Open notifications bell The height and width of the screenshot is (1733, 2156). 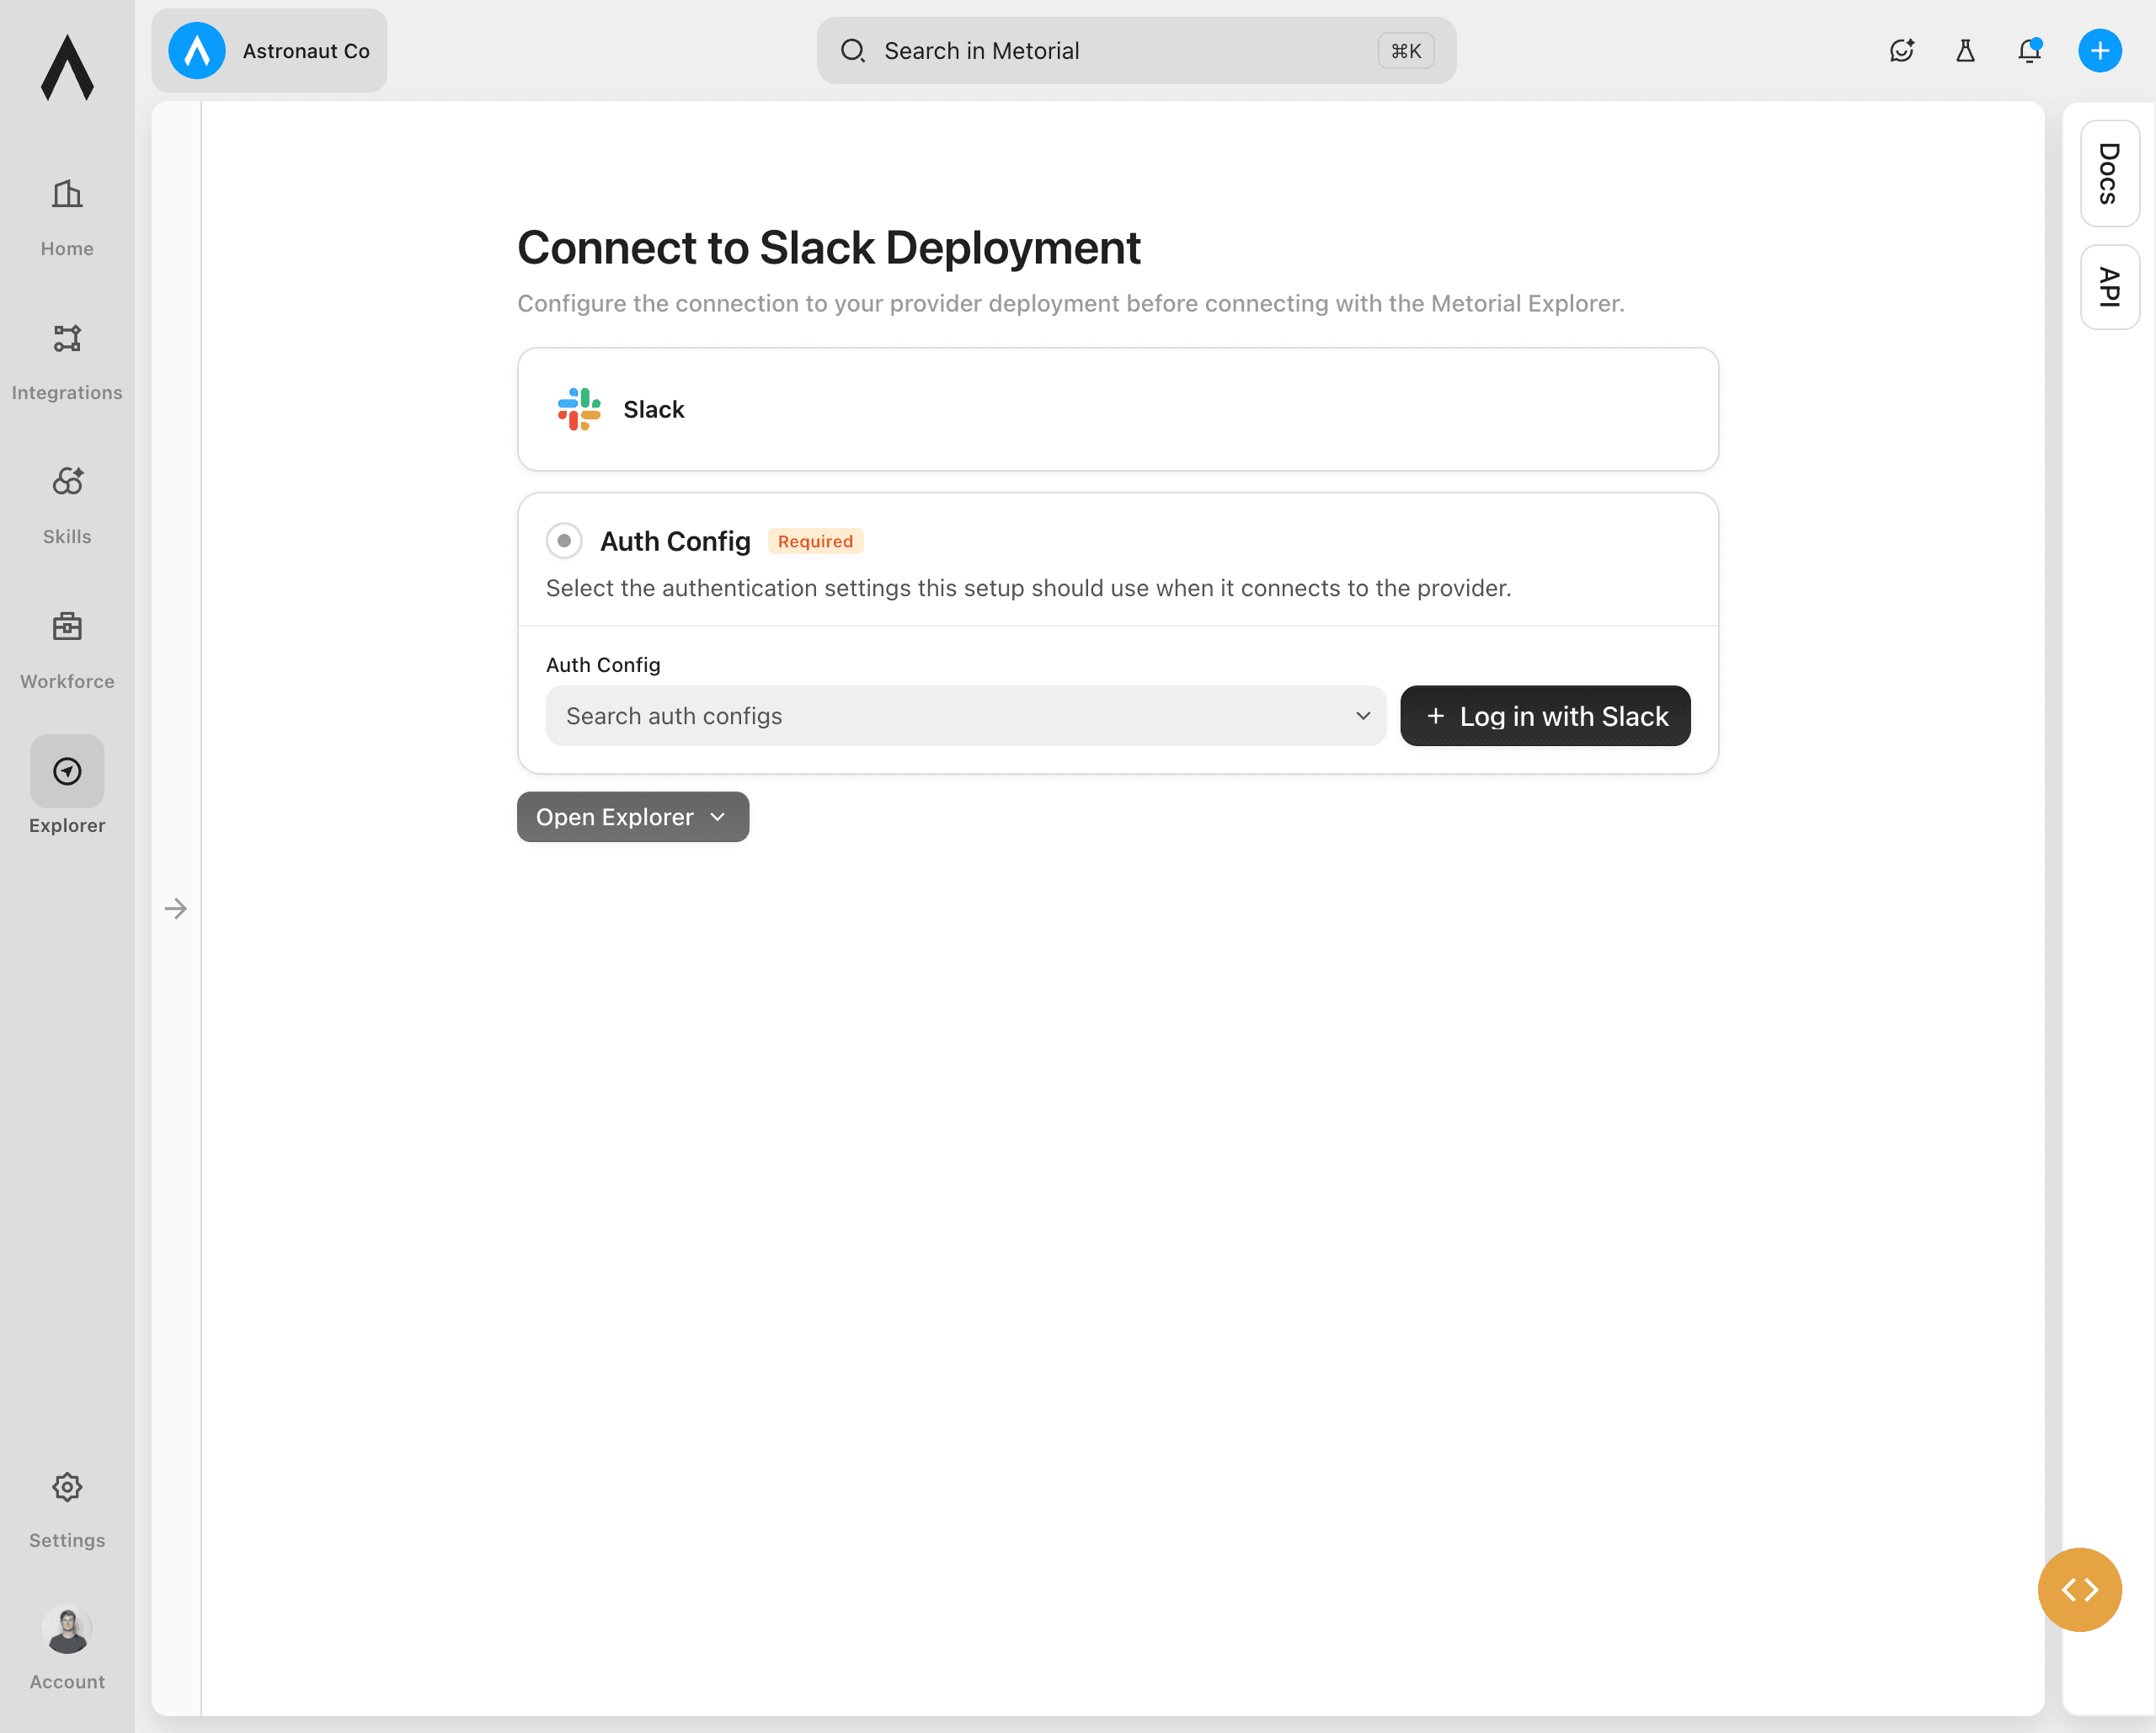[2029, 51]
